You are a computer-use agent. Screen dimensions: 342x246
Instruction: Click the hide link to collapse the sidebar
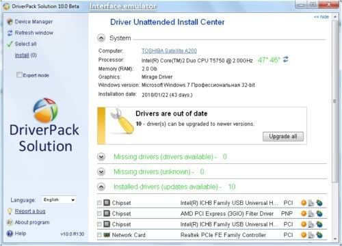pos(321,16)
